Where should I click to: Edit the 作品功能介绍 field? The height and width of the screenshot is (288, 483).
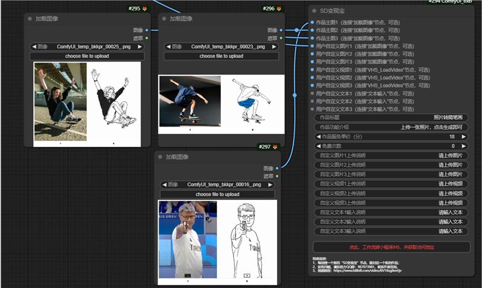[x=391, y=127]
